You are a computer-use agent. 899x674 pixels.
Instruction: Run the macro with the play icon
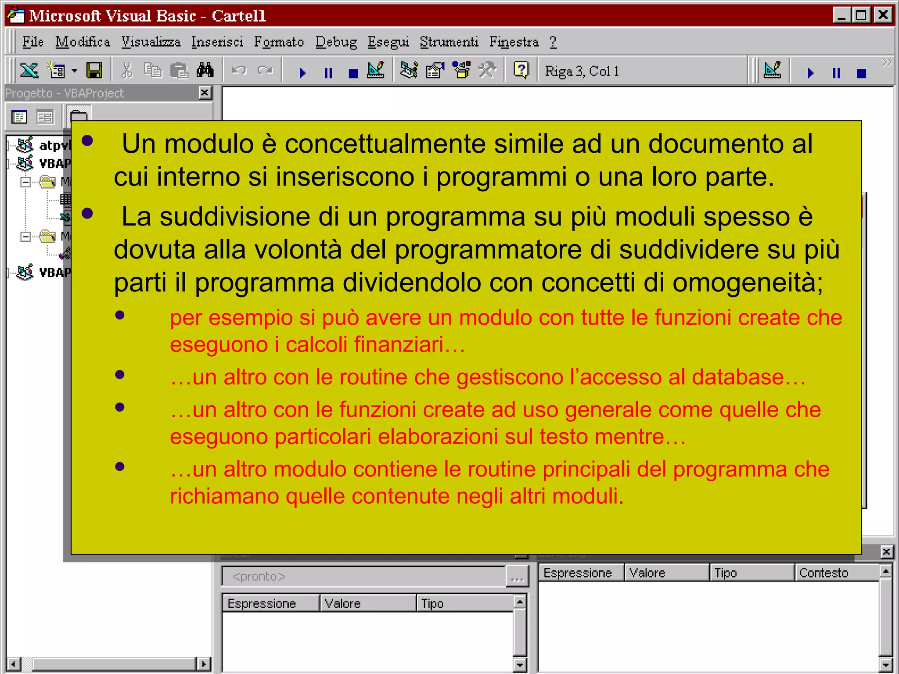(x=302, y=72)
